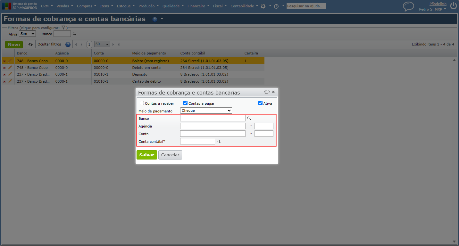This screenshot has height=246, width=459.
Task: Open the Itens menu
Action: pos(107,6)
